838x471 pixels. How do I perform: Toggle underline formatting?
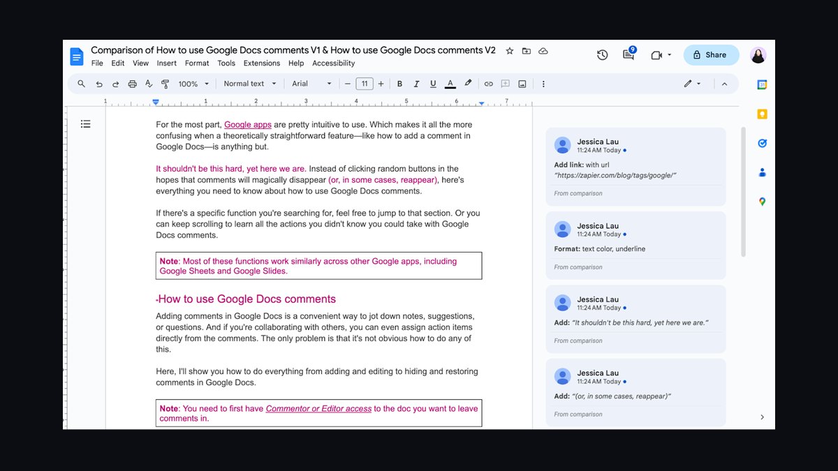tap(433, 84)
